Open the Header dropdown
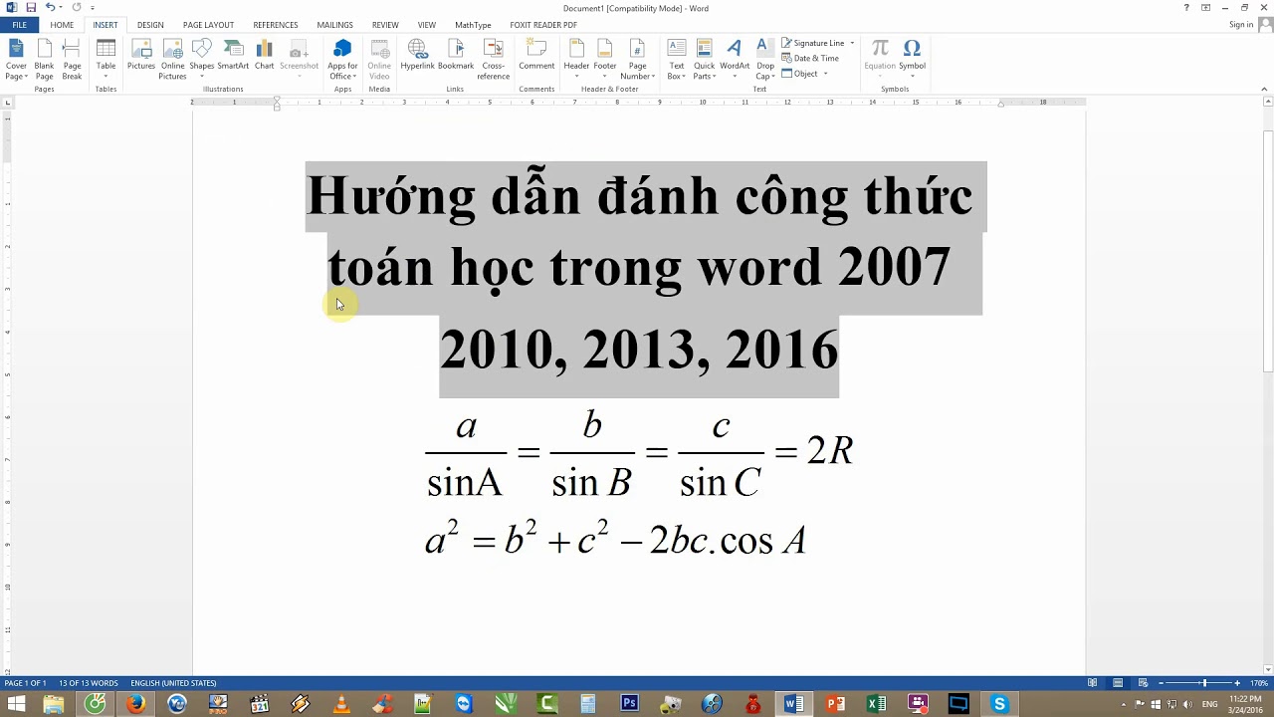 pos(576,60)
